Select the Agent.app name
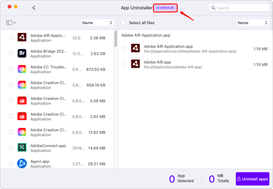Image resolution: width=273 pixels, height=189 pixels. [x=40, y=161]
